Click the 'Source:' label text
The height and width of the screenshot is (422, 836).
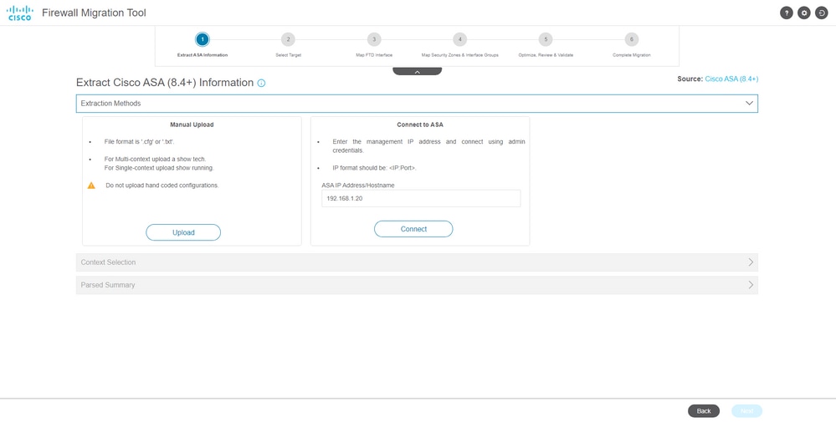[690, 79]
